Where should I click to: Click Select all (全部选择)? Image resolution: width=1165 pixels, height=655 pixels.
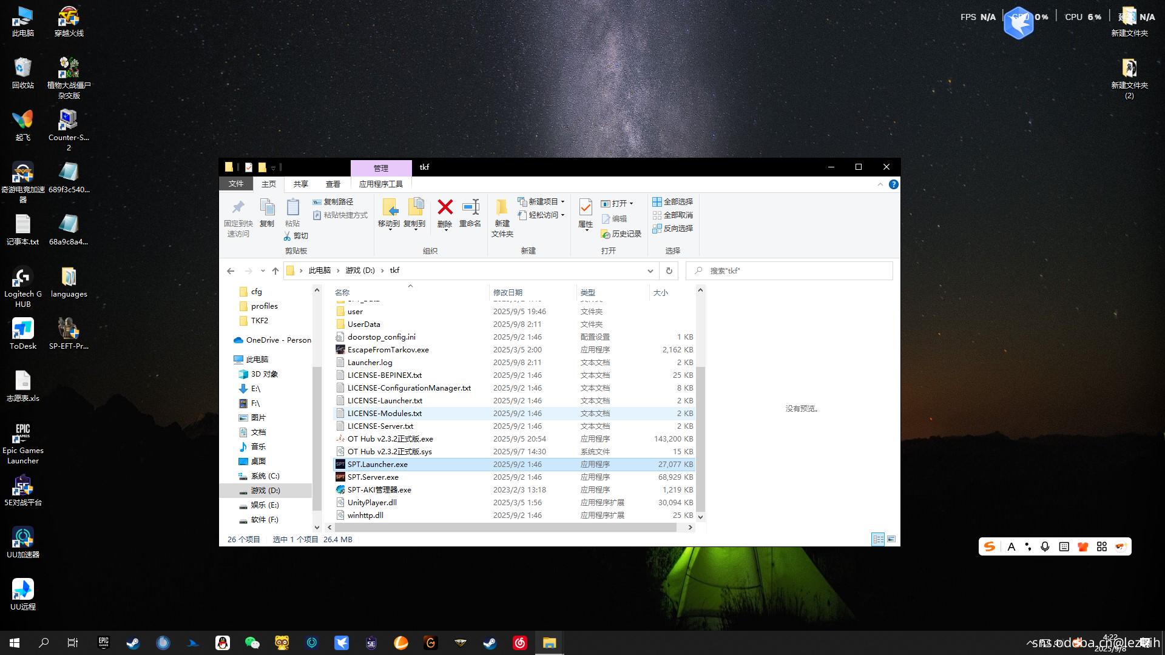click(672, 202)
